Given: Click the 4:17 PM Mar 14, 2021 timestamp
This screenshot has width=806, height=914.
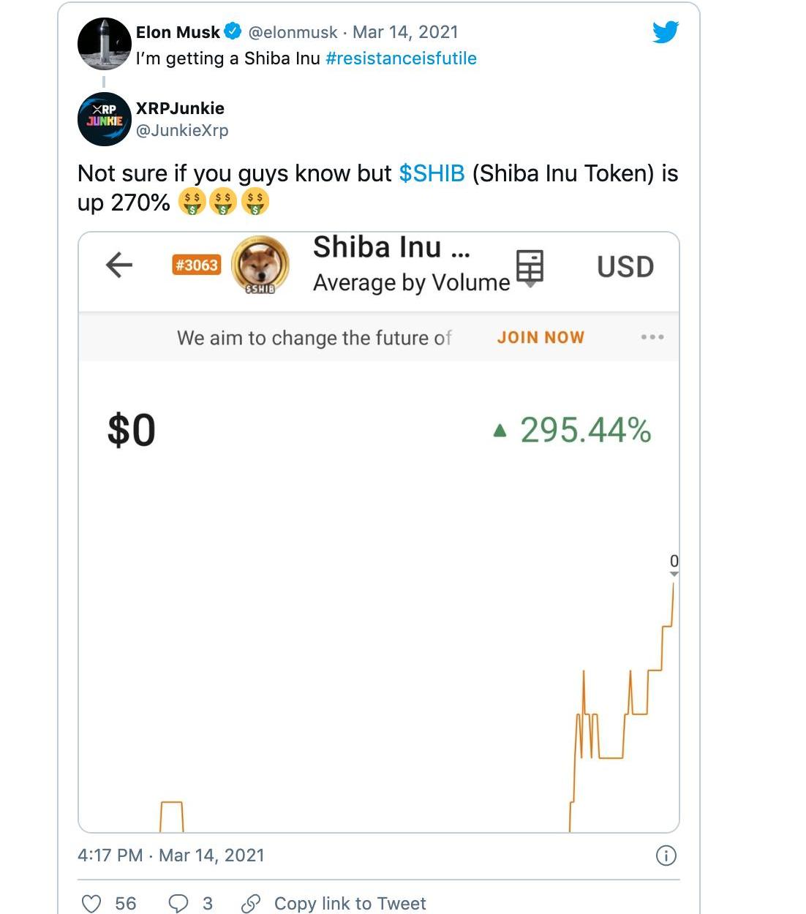Looking at the screenshot, I should coord(170,856).
